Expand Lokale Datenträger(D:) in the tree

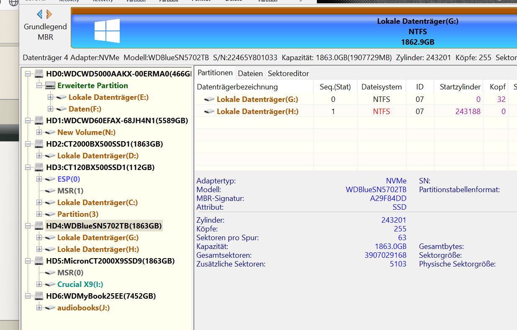click(x=39, y=156)
